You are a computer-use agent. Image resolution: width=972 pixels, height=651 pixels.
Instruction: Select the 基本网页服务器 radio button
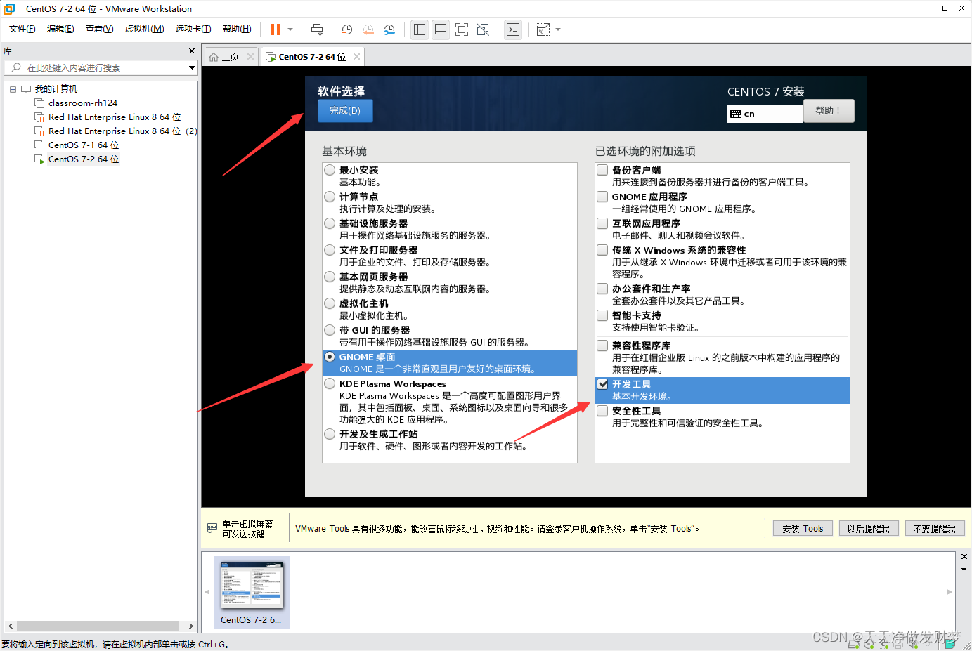point(330,277)
